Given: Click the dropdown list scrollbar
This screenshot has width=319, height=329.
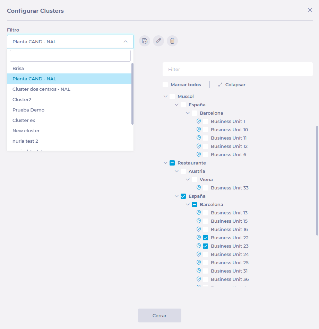Looking at the screenshot, I should [x=132, y=94].
